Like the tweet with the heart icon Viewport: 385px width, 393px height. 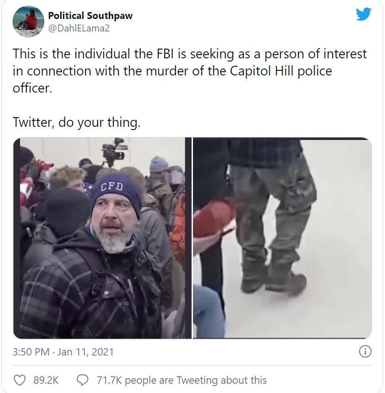pyautogui.click(x=19, y=380)
